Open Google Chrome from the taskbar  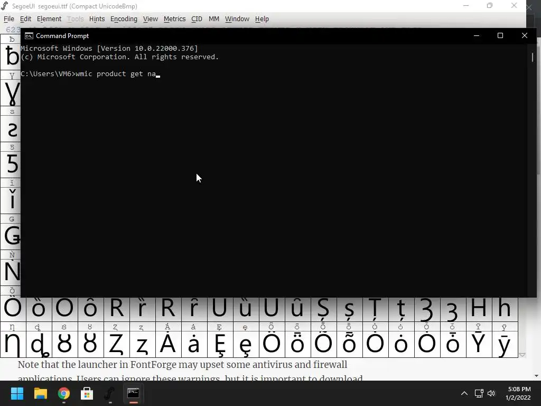(64, 393)
